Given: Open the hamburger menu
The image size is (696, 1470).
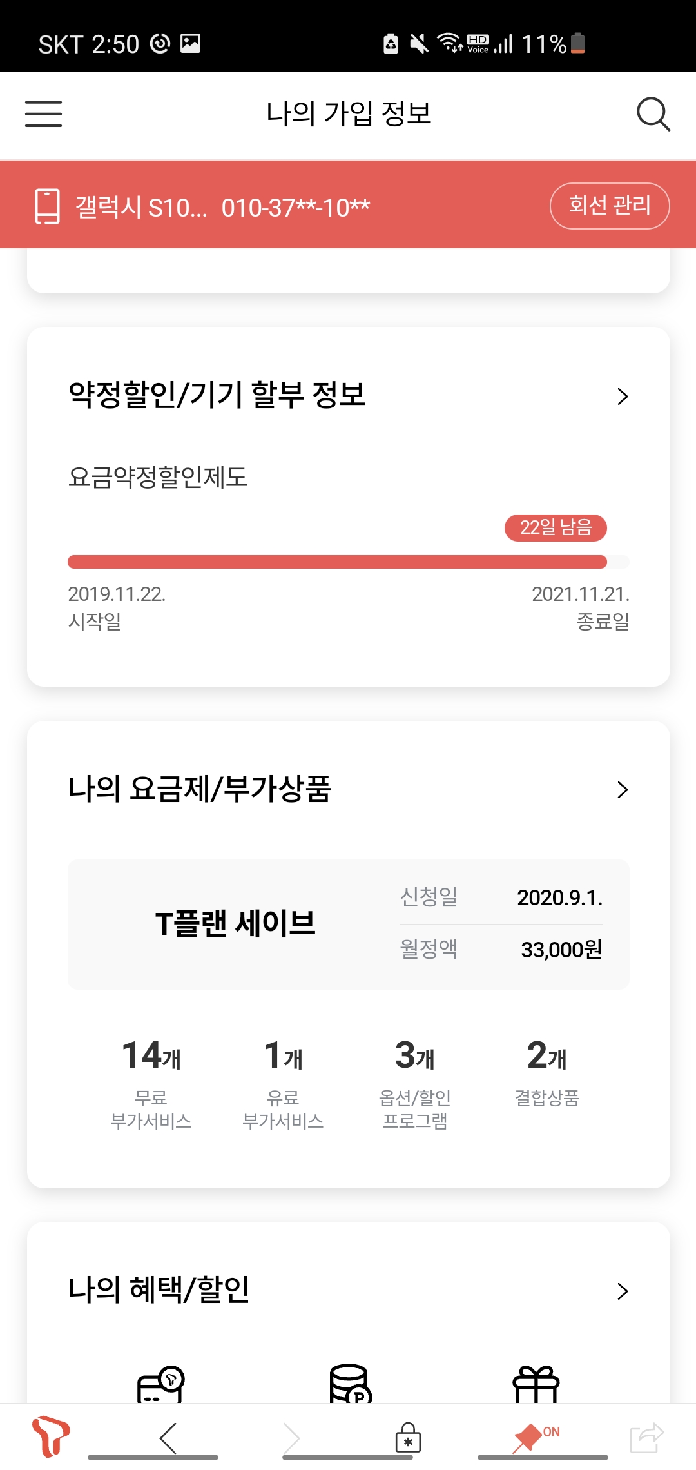Looking at the screenshot, I should coord(43,114).
